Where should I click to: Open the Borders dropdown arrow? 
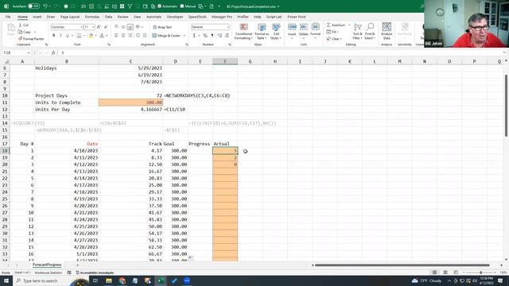click(x=84, y=36)
